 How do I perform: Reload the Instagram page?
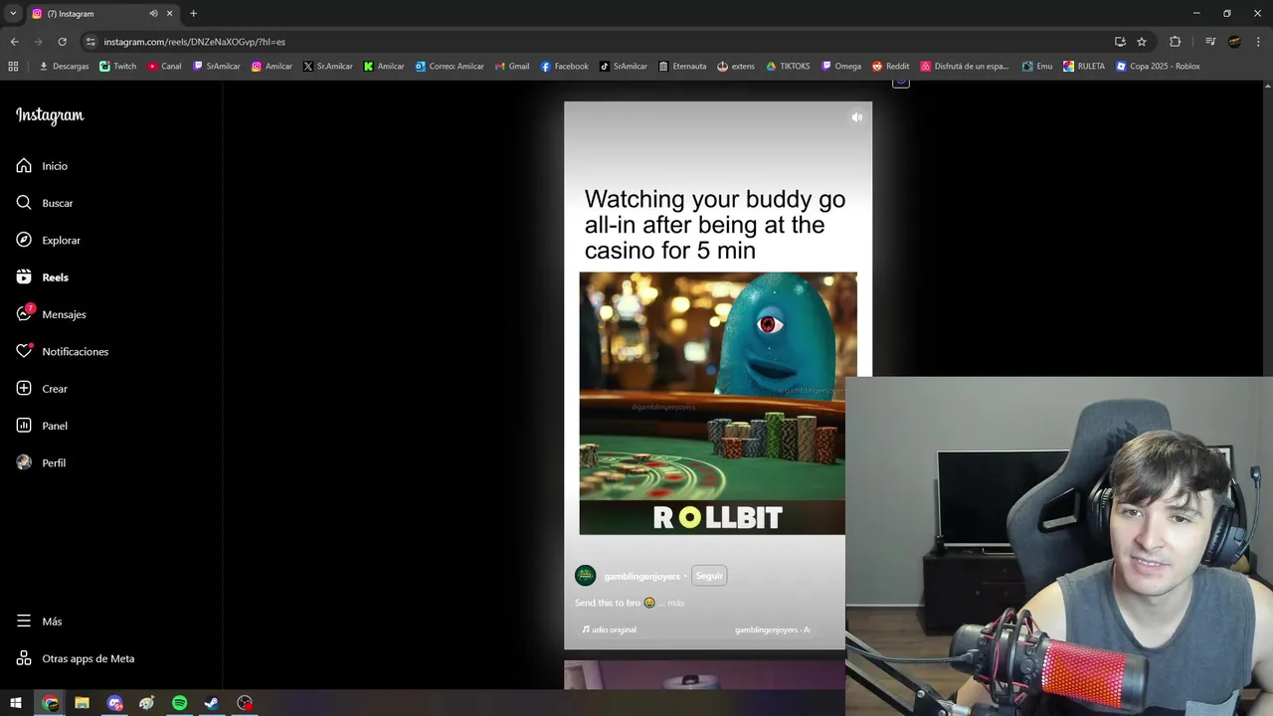62,42
